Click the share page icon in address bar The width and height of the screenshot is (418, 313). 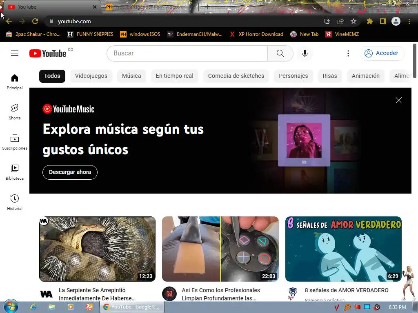[340, 21]
